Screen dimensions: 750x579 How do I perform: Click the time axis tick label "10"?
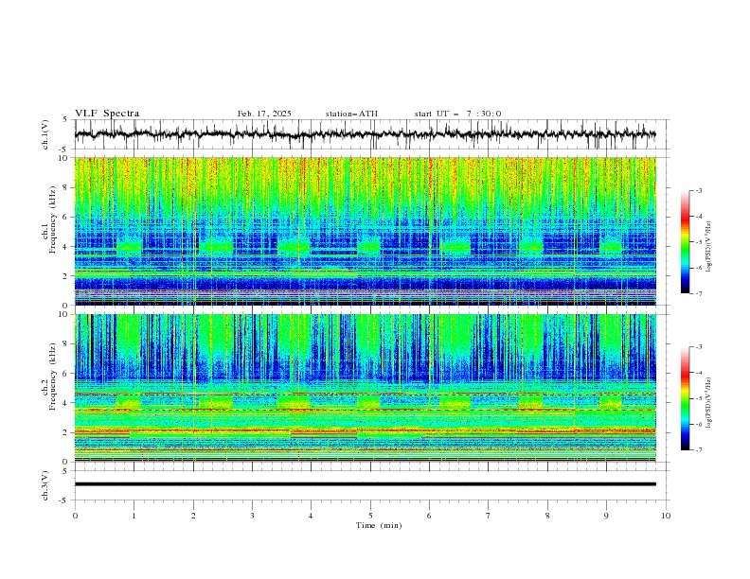point(666,516)
